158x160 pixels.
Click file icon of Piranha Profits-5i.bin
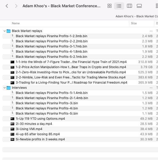point(12,114)
